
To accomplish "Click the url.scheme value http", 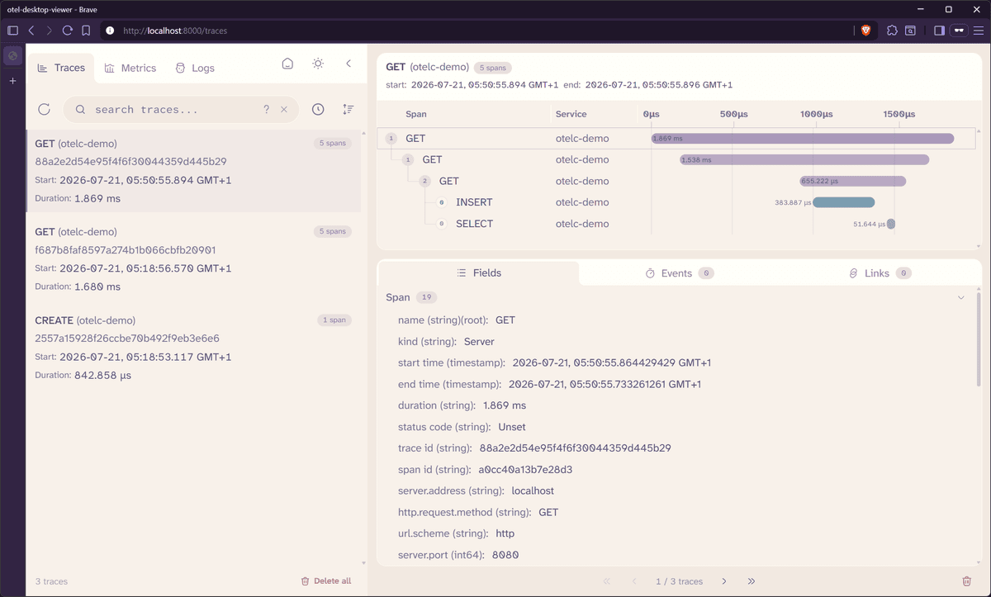I will point(505,534).
